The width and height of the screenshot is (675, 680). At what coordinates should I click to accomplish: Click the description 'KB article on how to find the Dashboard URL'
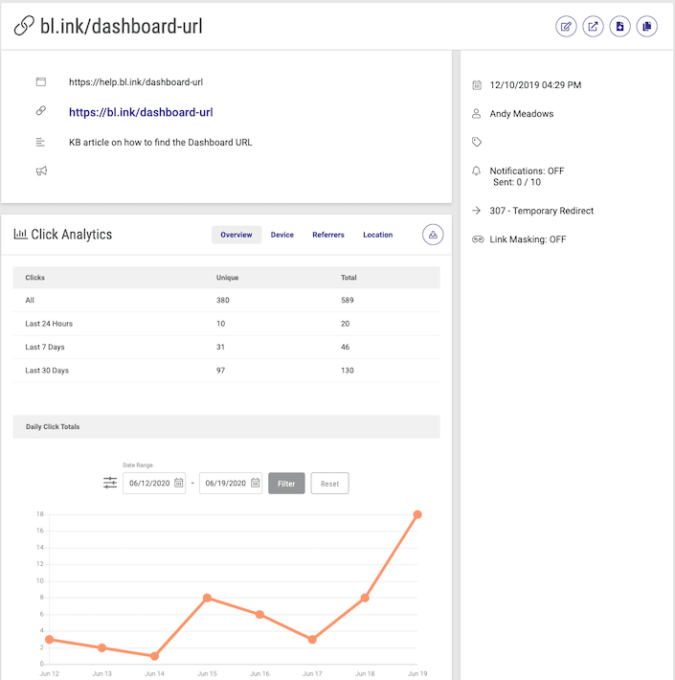point(161,143)
